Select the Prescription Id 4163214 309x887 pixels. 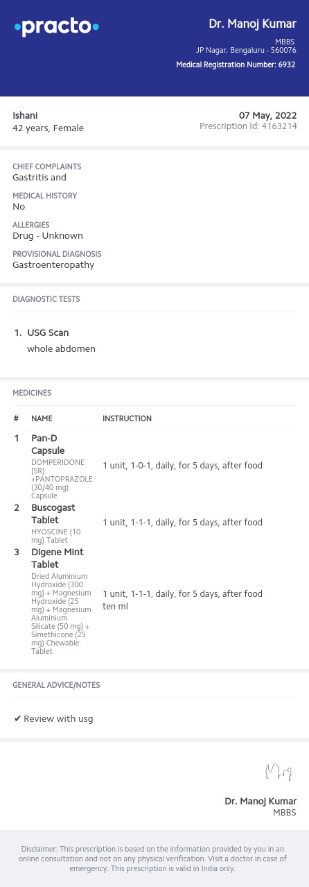(248, 126)
